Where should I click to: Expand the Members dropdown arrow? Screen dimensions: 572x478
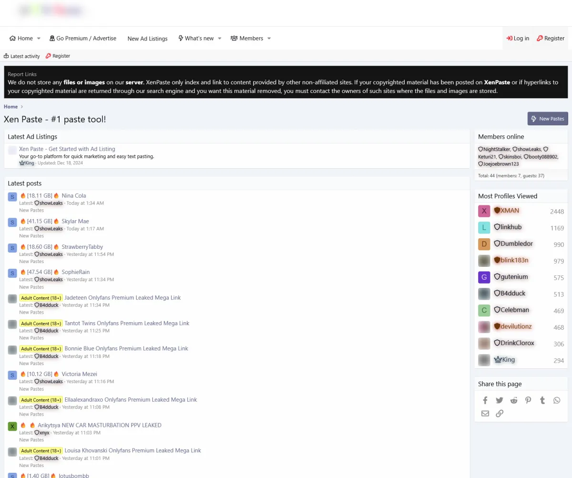click(269, 39)
